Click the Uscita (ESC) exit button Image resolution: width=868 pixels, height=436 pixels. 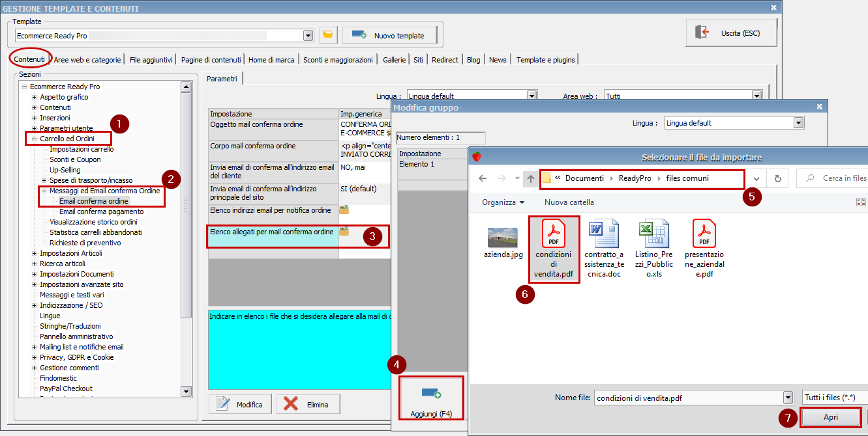tap(731, 33)
